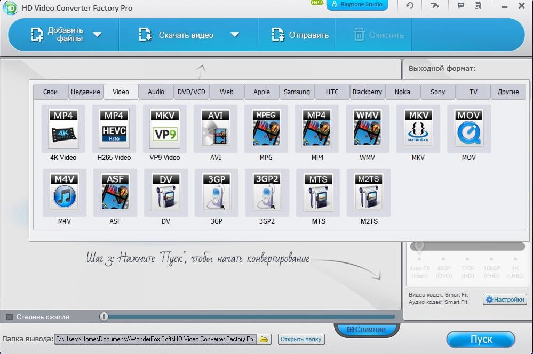Open the Sony devices tab
Image resolution: width=533 pixels, height=354 pixels.
[x=437, y=92]
